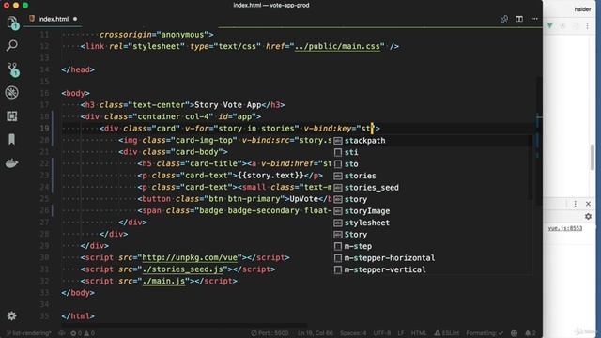Click the feedback smiley in the status bar

(x=514, y=333)
